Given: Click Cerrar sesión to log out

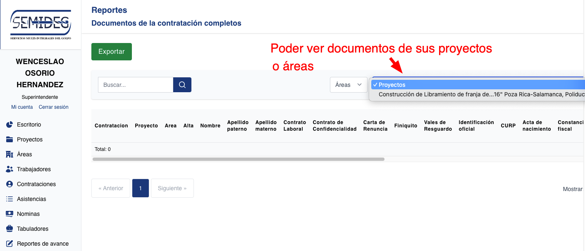Looking at the screenshot, I should (53, 107).
